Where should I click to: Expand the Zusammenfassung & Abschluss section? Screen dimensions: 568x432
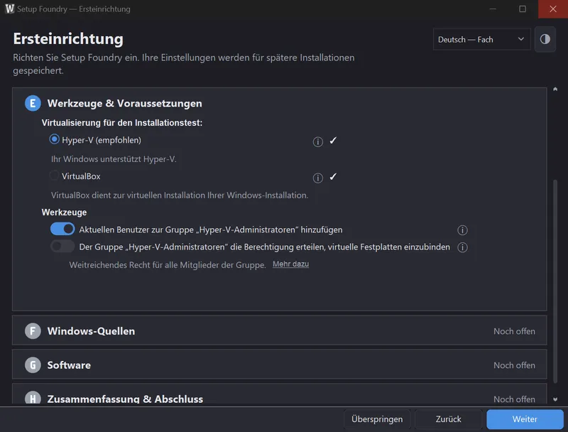[x=279, y=394]
